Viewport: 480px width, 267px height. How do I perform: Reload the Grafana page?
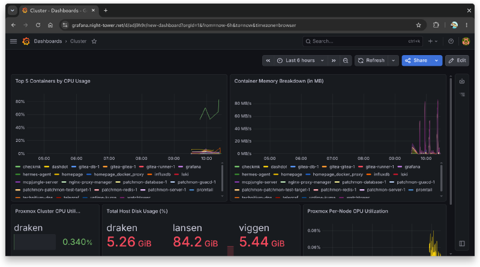coord(38,25)
